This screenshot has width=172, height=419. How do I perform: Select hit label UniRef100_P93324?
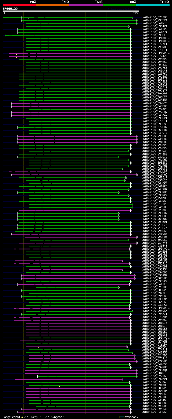[x=154, y=20]
